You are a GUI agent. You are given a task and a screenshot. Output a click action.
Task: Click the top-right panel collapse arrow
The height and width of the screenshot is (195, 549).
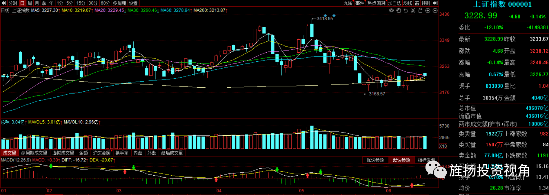click(435, 3)
